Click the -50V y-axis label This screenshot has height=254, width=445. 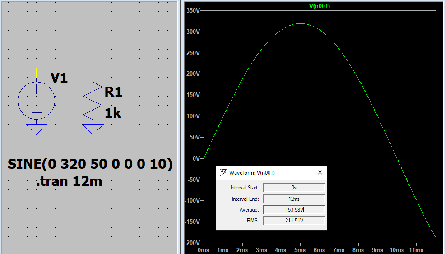pyautogui.click(x=194, y=180)
